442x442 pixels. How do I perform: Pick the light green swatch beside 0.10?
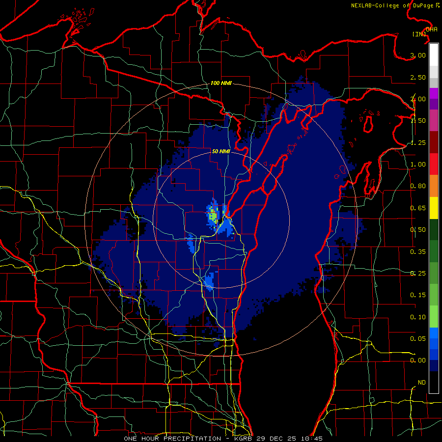point(434,317)
